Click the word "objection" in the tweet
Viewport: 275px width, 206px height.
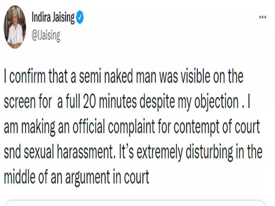click(216, 102)
